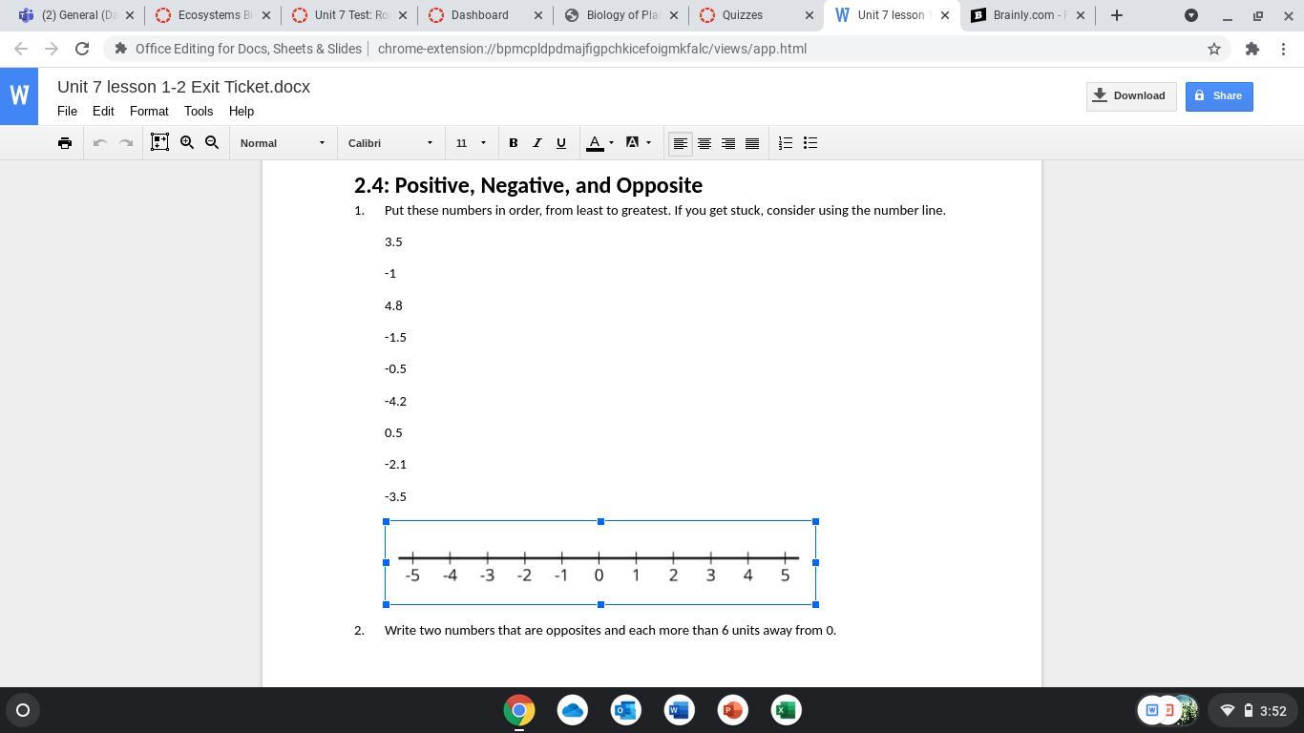Click the blue W document logo
Viewport: 1304px width, 733px height.
click(19, 95)
